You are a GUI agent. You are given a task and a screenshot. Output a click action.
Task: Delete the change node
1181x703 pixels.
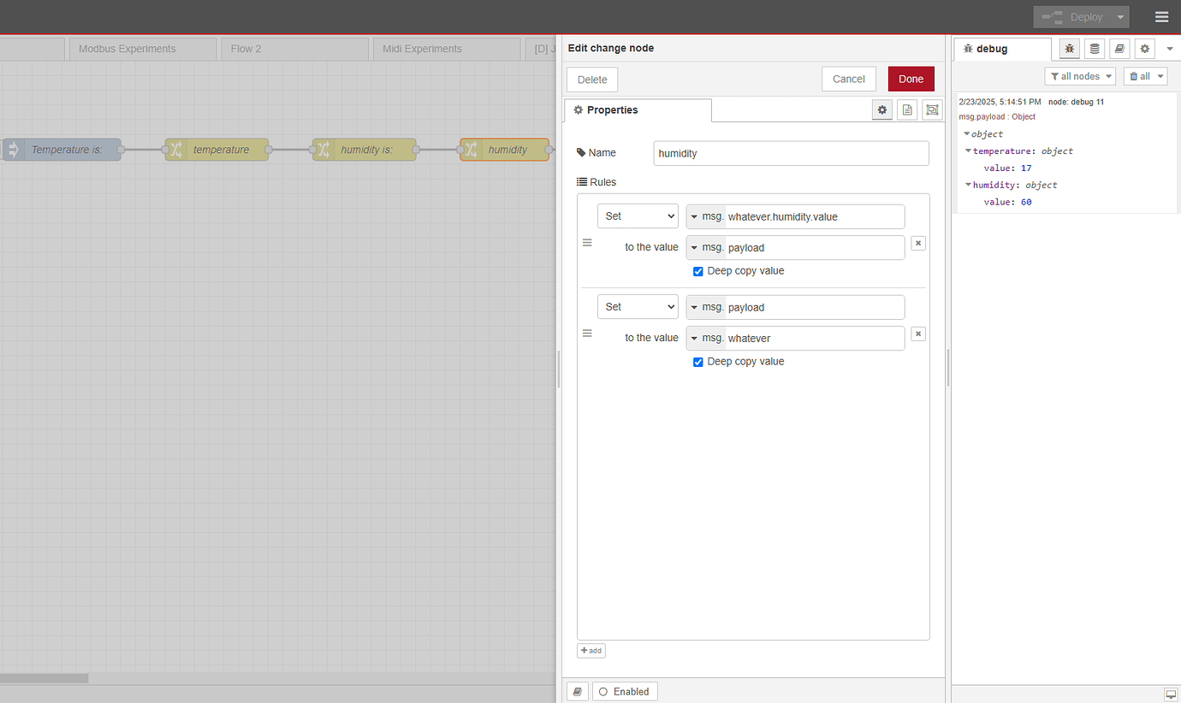[x=592, y=80]
